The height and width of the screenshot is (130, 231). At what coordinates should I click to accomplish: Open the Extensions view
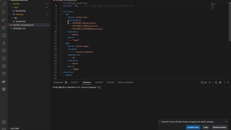(4, 27)
